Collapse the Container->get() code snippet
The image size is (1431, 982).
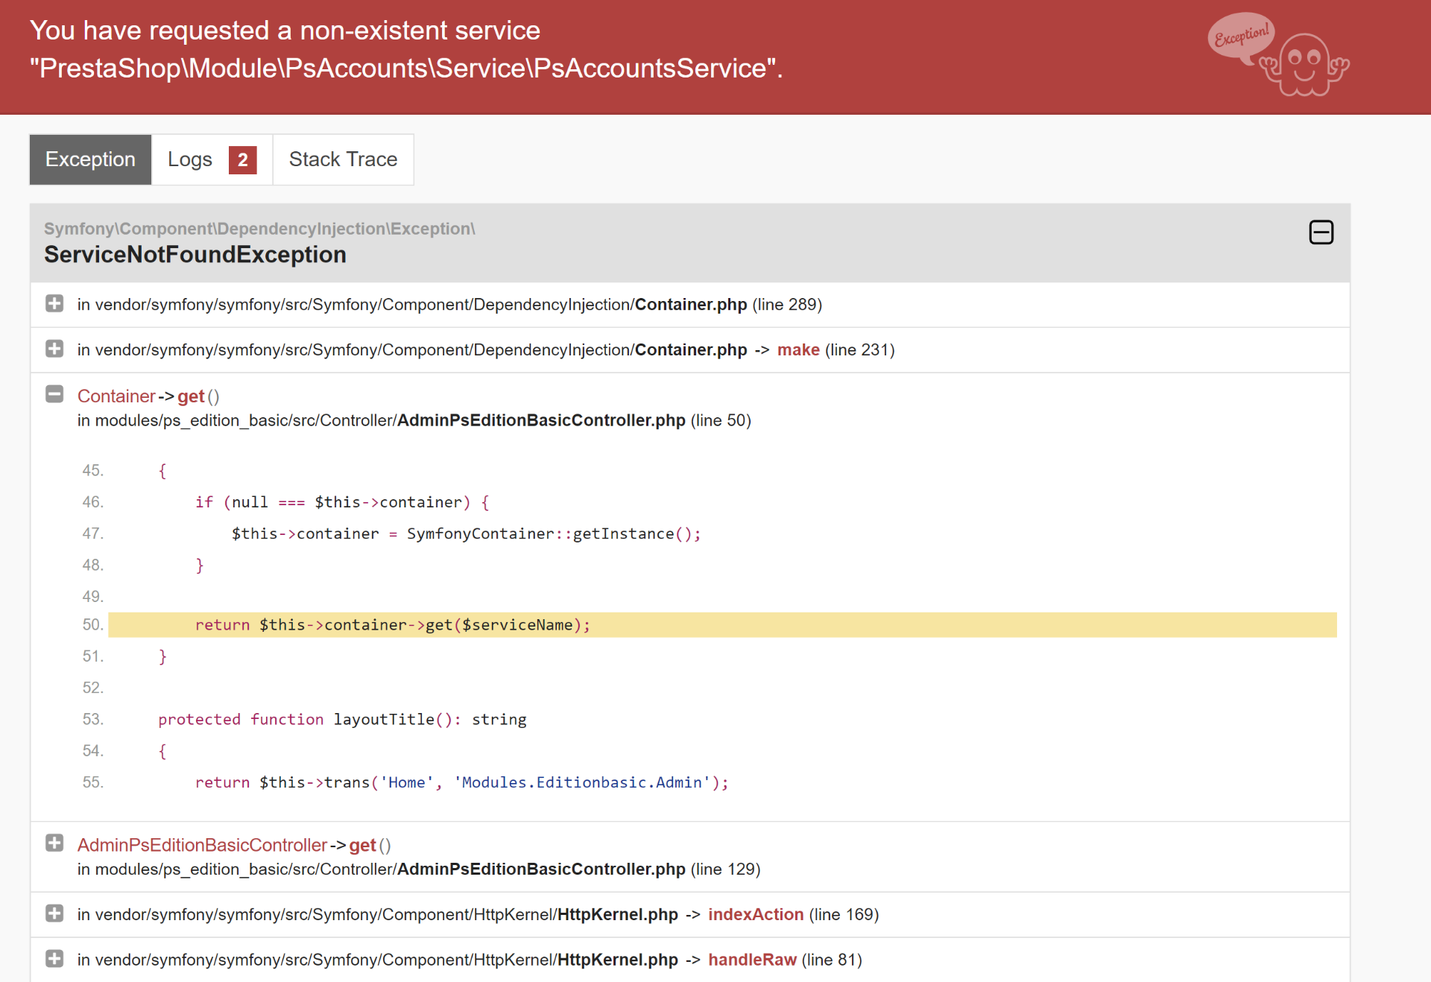pyautogui.click(x=54, y=395)
